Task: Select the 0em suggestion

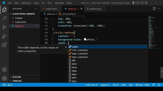Action: point(107,71)
